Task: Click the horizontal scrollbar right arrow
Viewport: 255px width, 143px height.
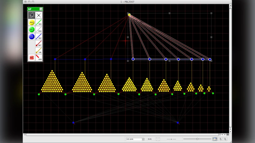Action: click(225, 135)
